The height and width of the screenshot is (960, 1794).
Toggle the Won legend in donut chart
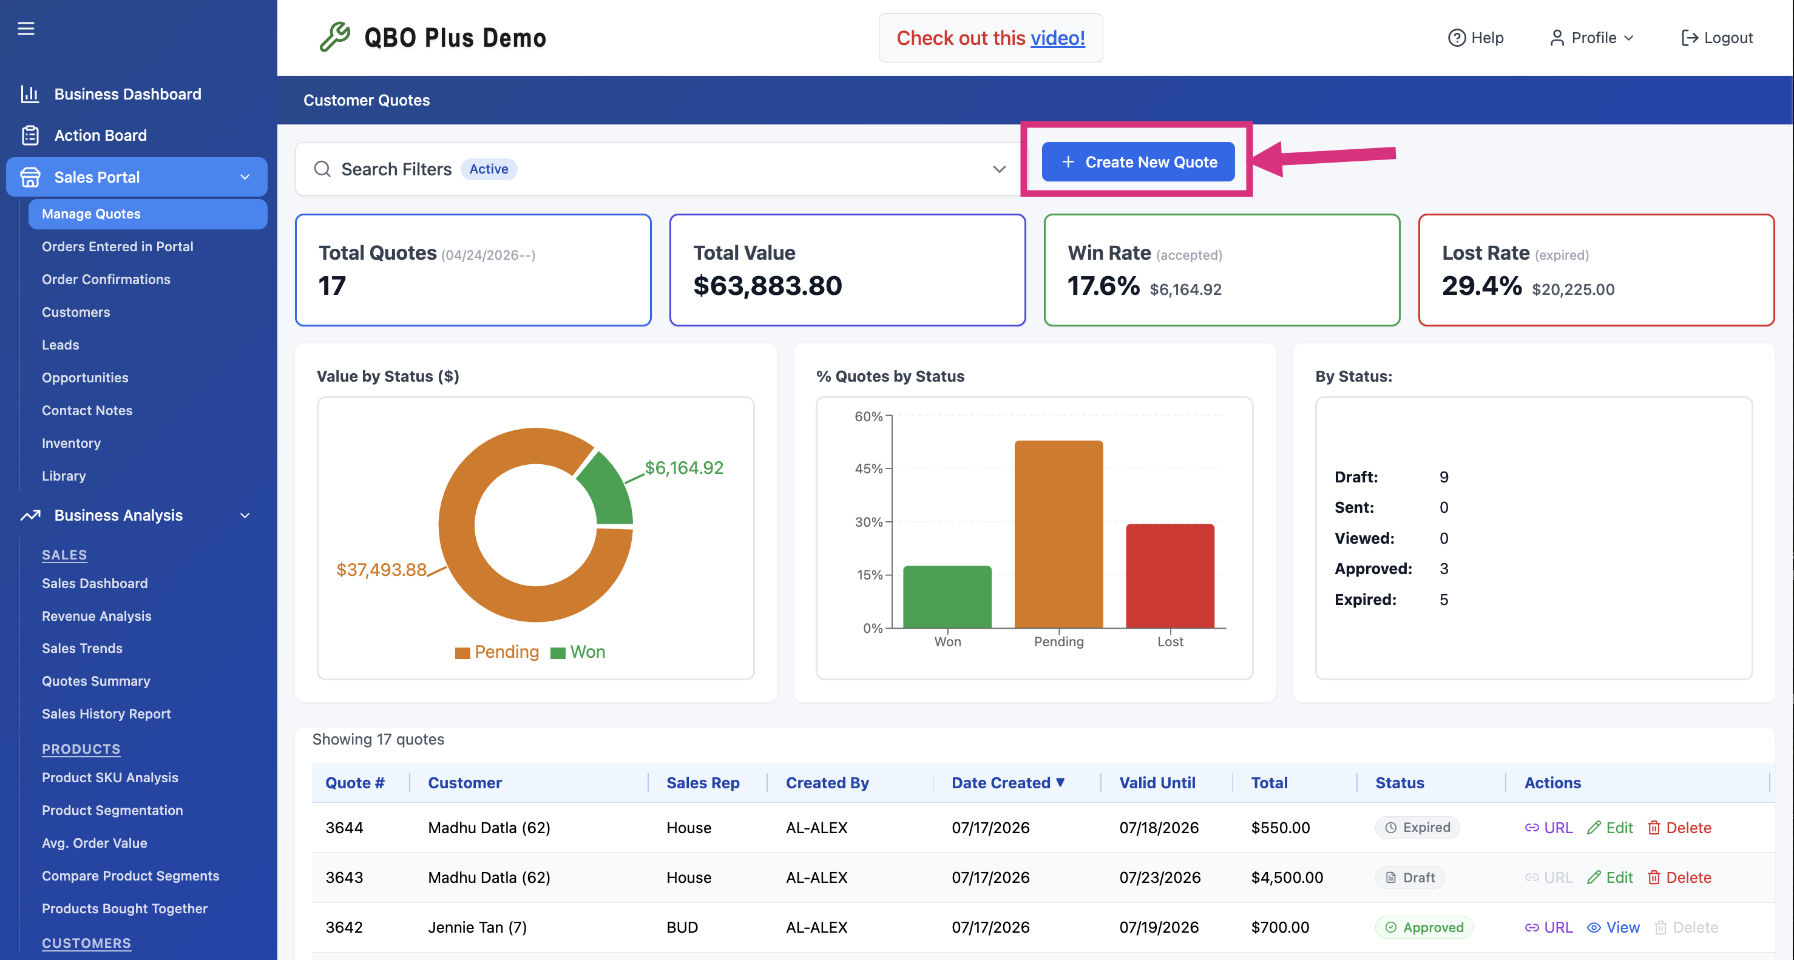(578, 652)
